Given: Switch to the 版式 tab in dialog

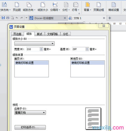Looking at the screenshot, I should 39,34.
